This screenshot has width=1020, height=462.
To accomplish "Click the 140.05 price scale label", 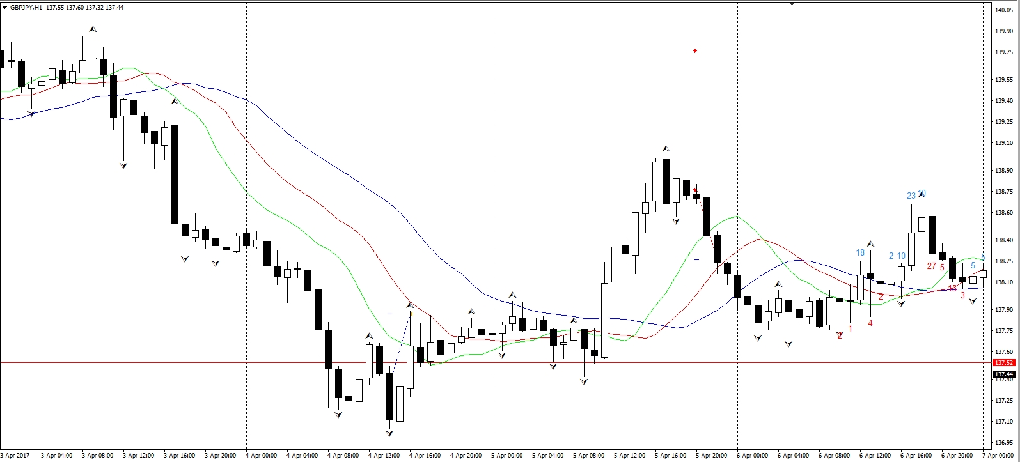I will tap(1004, 10).
